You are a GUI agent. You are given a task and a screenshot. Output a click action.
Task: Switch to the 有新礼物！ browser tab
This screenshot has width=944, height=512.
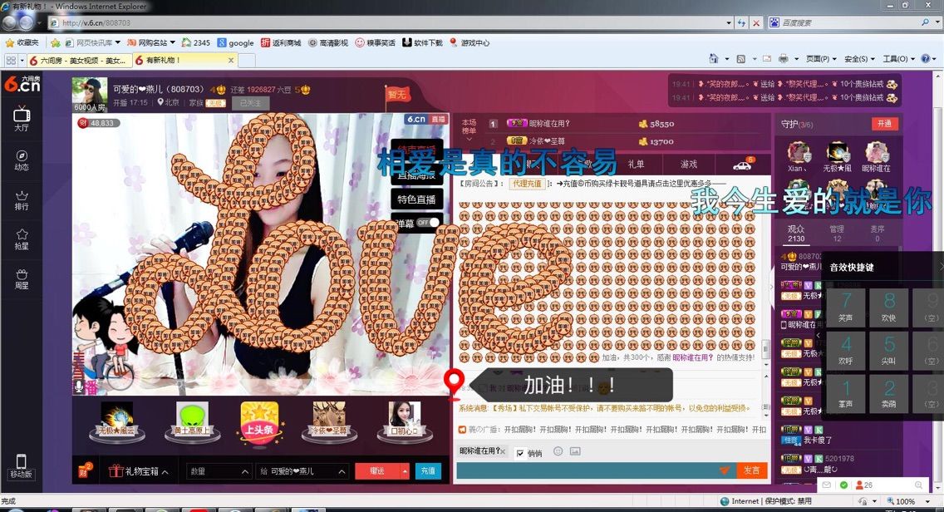click(x=184, y=60)
